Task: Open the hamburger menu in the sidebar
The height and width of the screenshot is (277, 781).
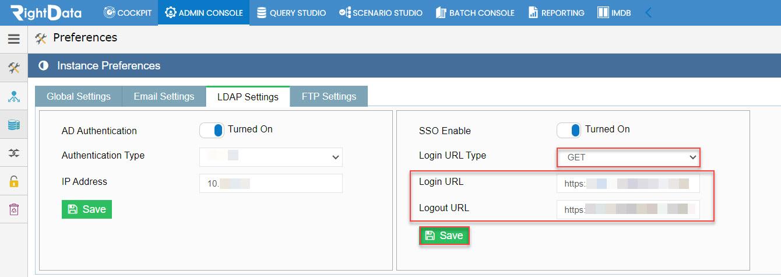Action: coord(14,40)
